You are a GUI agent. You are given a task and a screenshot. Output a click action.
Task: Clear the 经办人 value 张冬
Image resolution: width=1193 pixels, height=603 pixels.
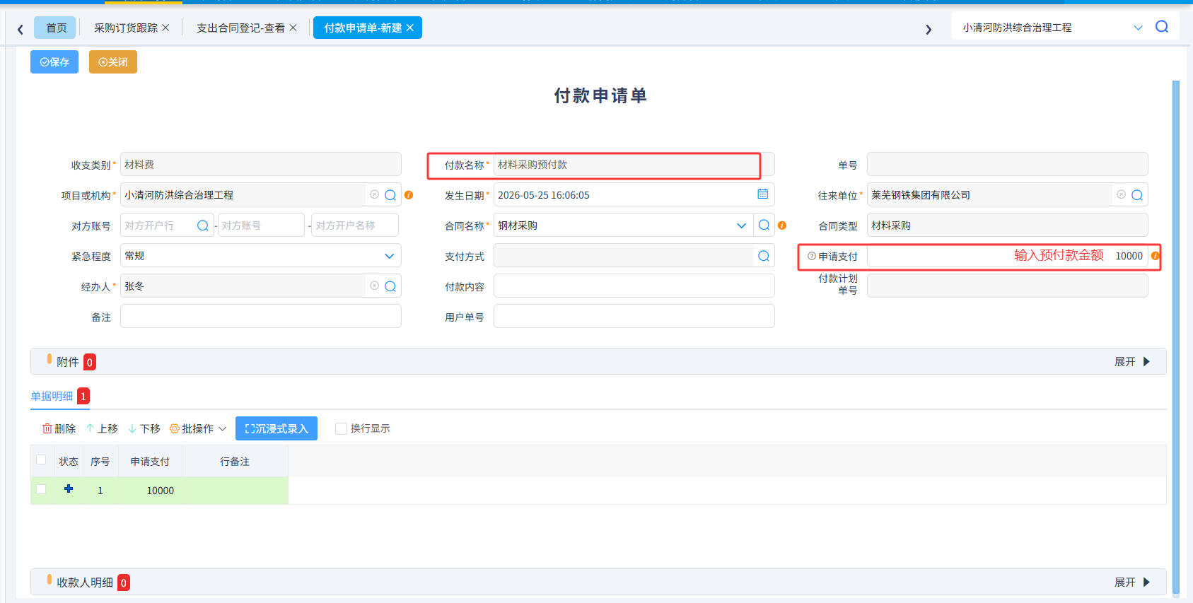(375, 286)
